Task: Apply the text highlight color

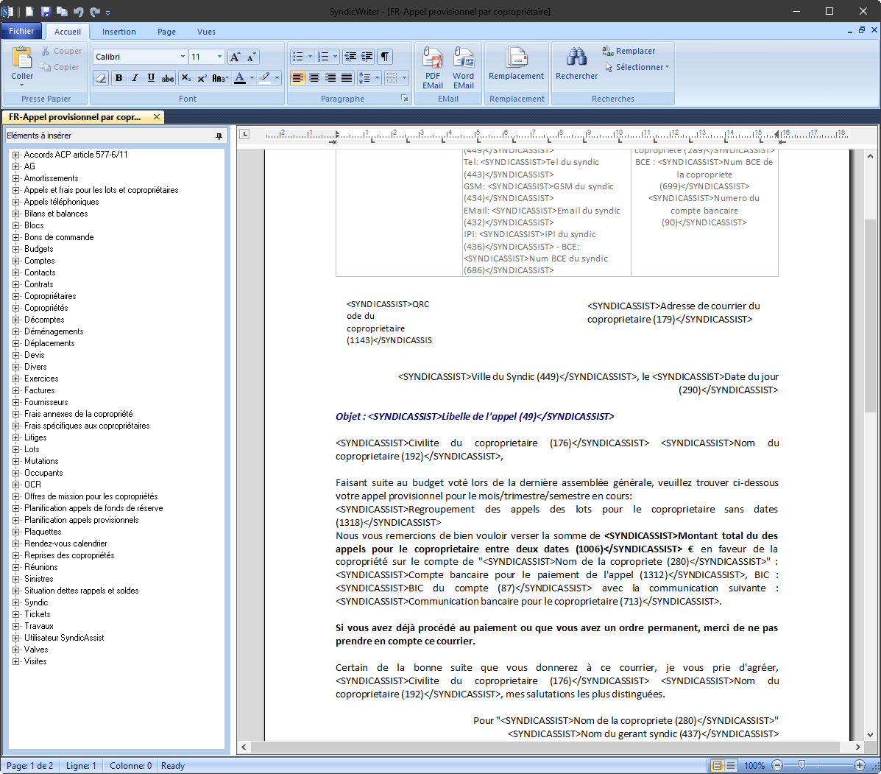Action: [265, 78]
